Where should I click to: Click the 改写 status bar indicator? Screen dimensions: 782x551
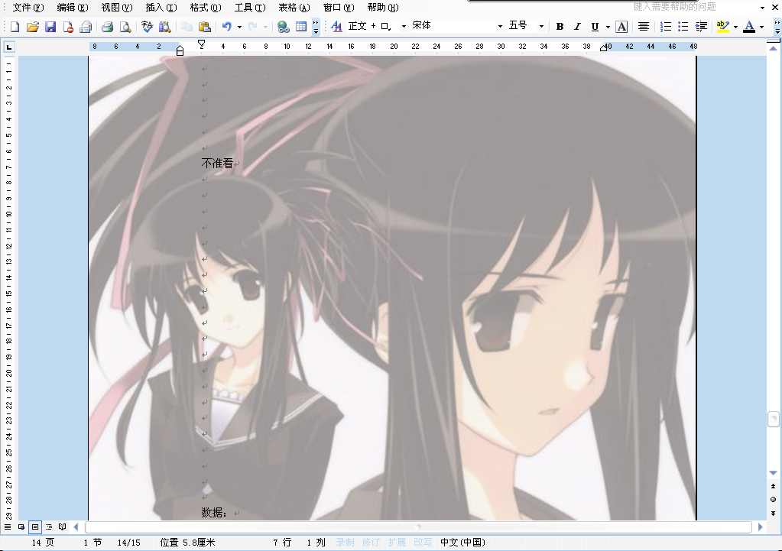pos(423,542)
